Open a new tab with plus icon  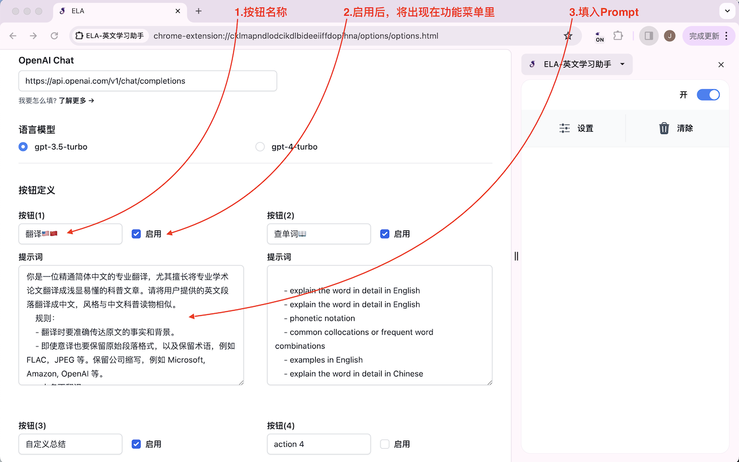199,11
